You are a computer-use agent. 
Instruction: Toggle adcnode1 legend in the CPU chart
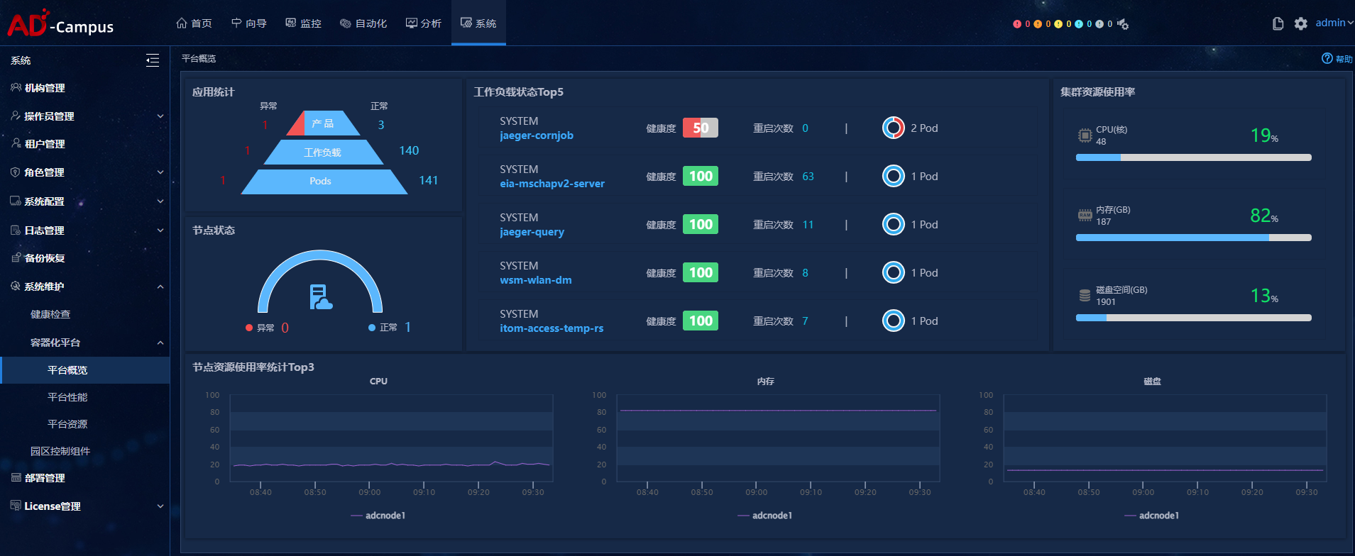378,516
